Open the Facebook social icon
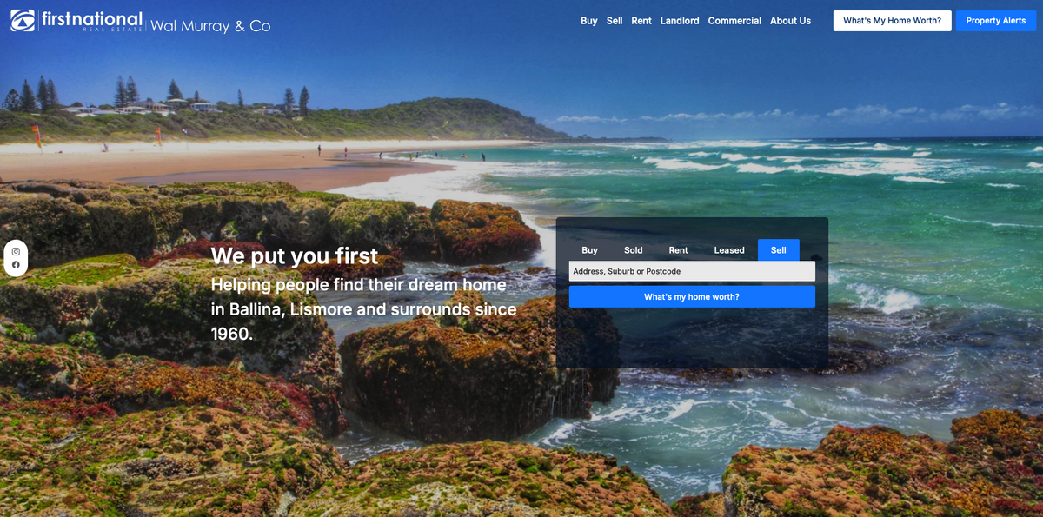This screenshot has width=1043, height=517. [x=16, y=264]
